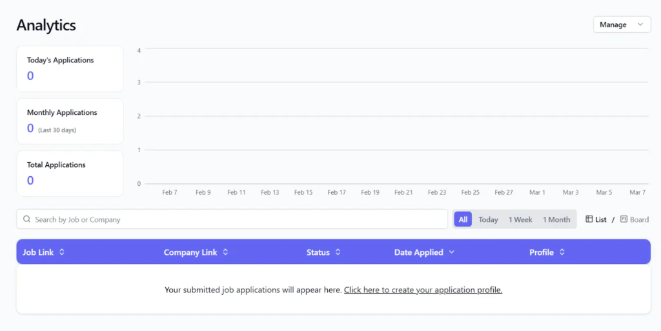
Task: Click the List view table icon
Action: point(589,219)
